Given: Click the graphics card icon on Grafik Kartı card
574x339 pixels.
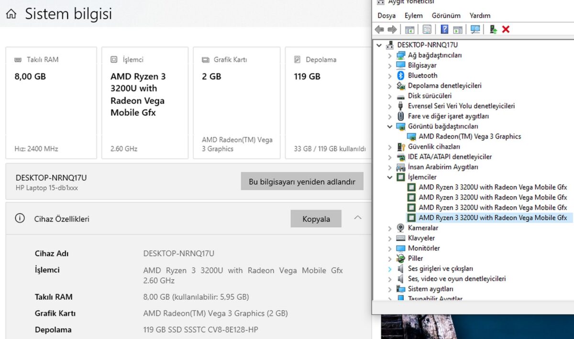Looking at the screenshot, I should coord(206,60).
